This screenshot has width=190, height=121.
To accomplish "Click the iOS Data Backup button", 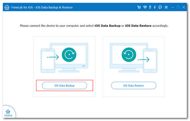I will point(65,86).
